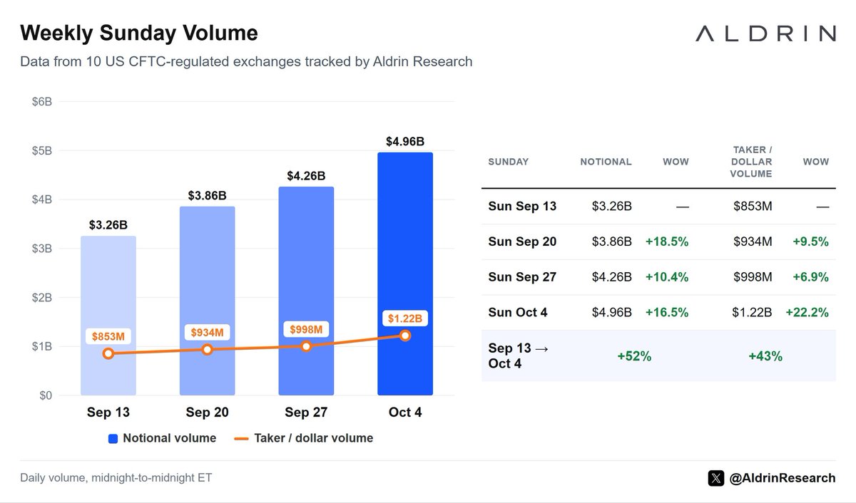This screenshot has width=856, height=503.
Task: Click the ALDRIN logo
Action: click(765, 33)
